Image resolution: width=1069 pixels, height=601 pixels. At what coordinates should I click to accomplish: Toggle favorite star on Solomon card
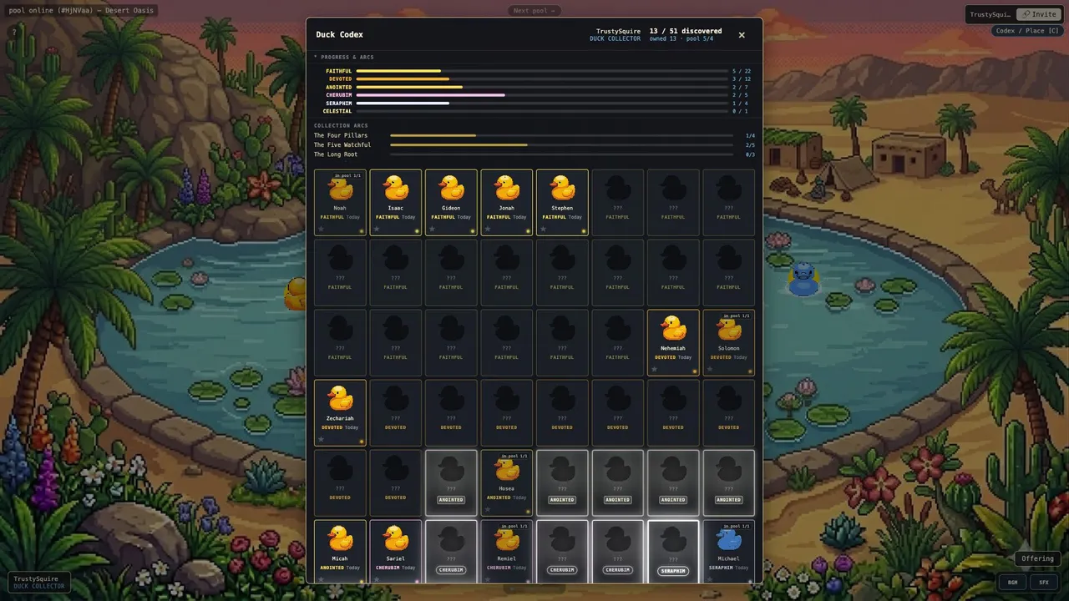[710, 369]
